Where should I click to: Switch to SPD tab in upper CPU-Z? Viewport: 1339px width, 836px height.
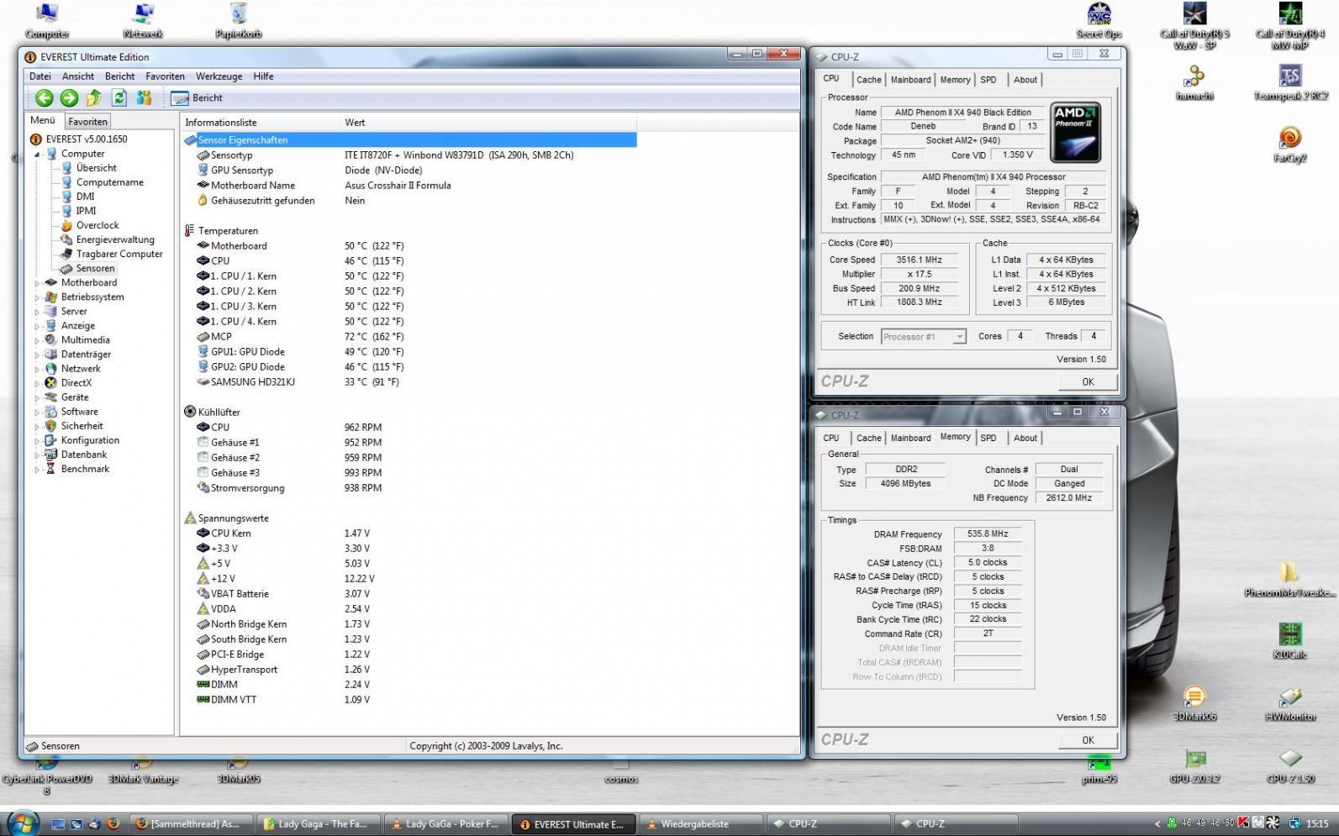tap(988, 80)
